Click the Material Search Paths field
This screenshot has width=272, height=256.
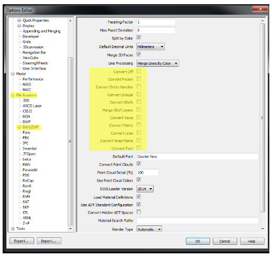point(197,221)
